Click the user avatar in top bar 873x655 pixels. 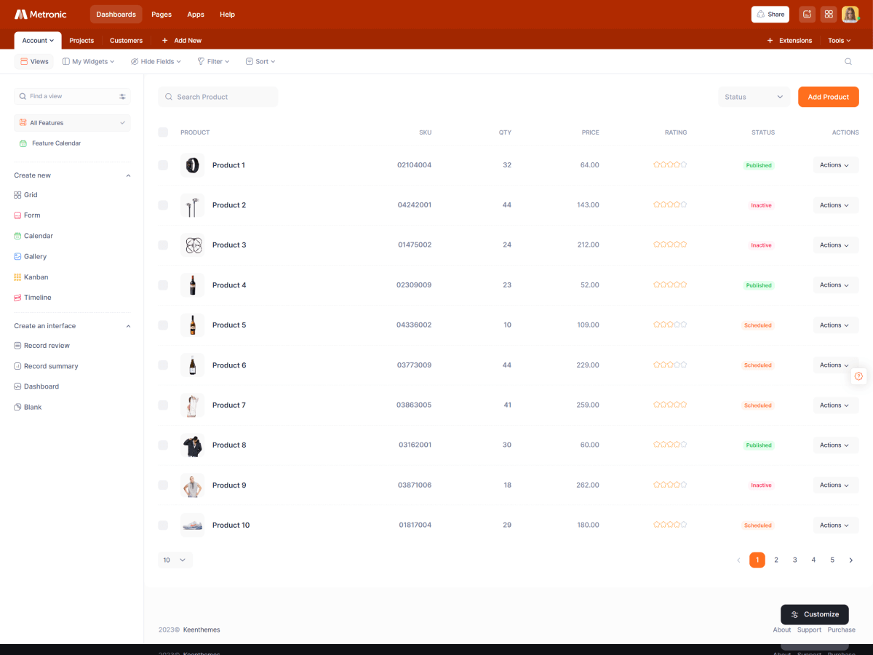850,15
